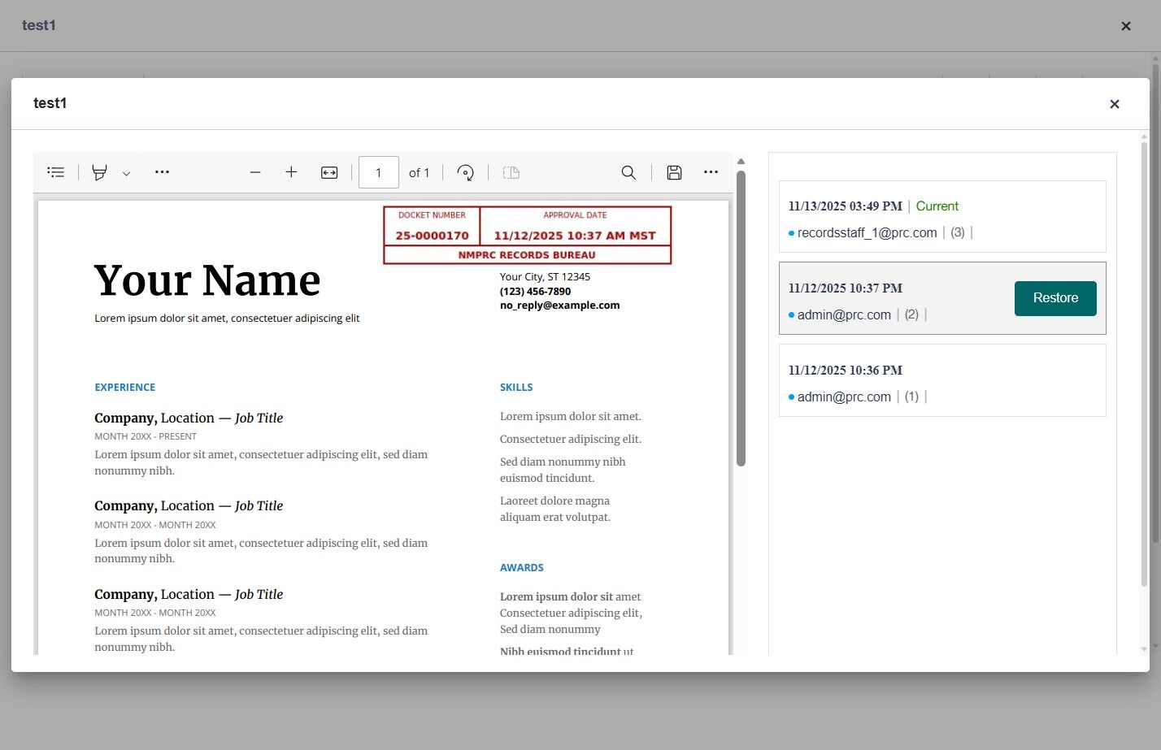Viewport: 1161px width, 750px height.
Task: Click the PDF viewer scroll-up arrow
Action: pyautogui.click(x=741, y=161)
